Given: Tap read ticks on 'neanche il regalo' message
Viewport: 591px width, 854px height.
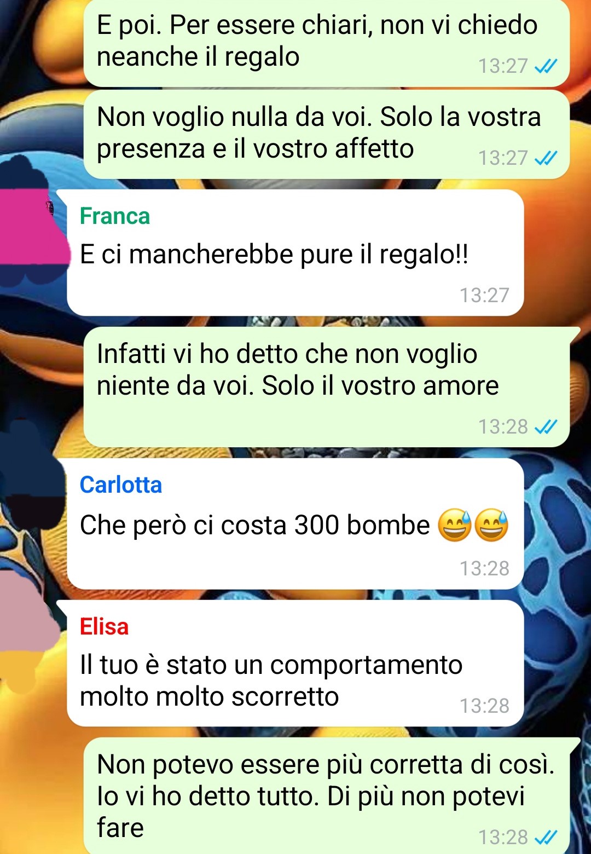Looking at the screenshot, I should coord(546,66).
